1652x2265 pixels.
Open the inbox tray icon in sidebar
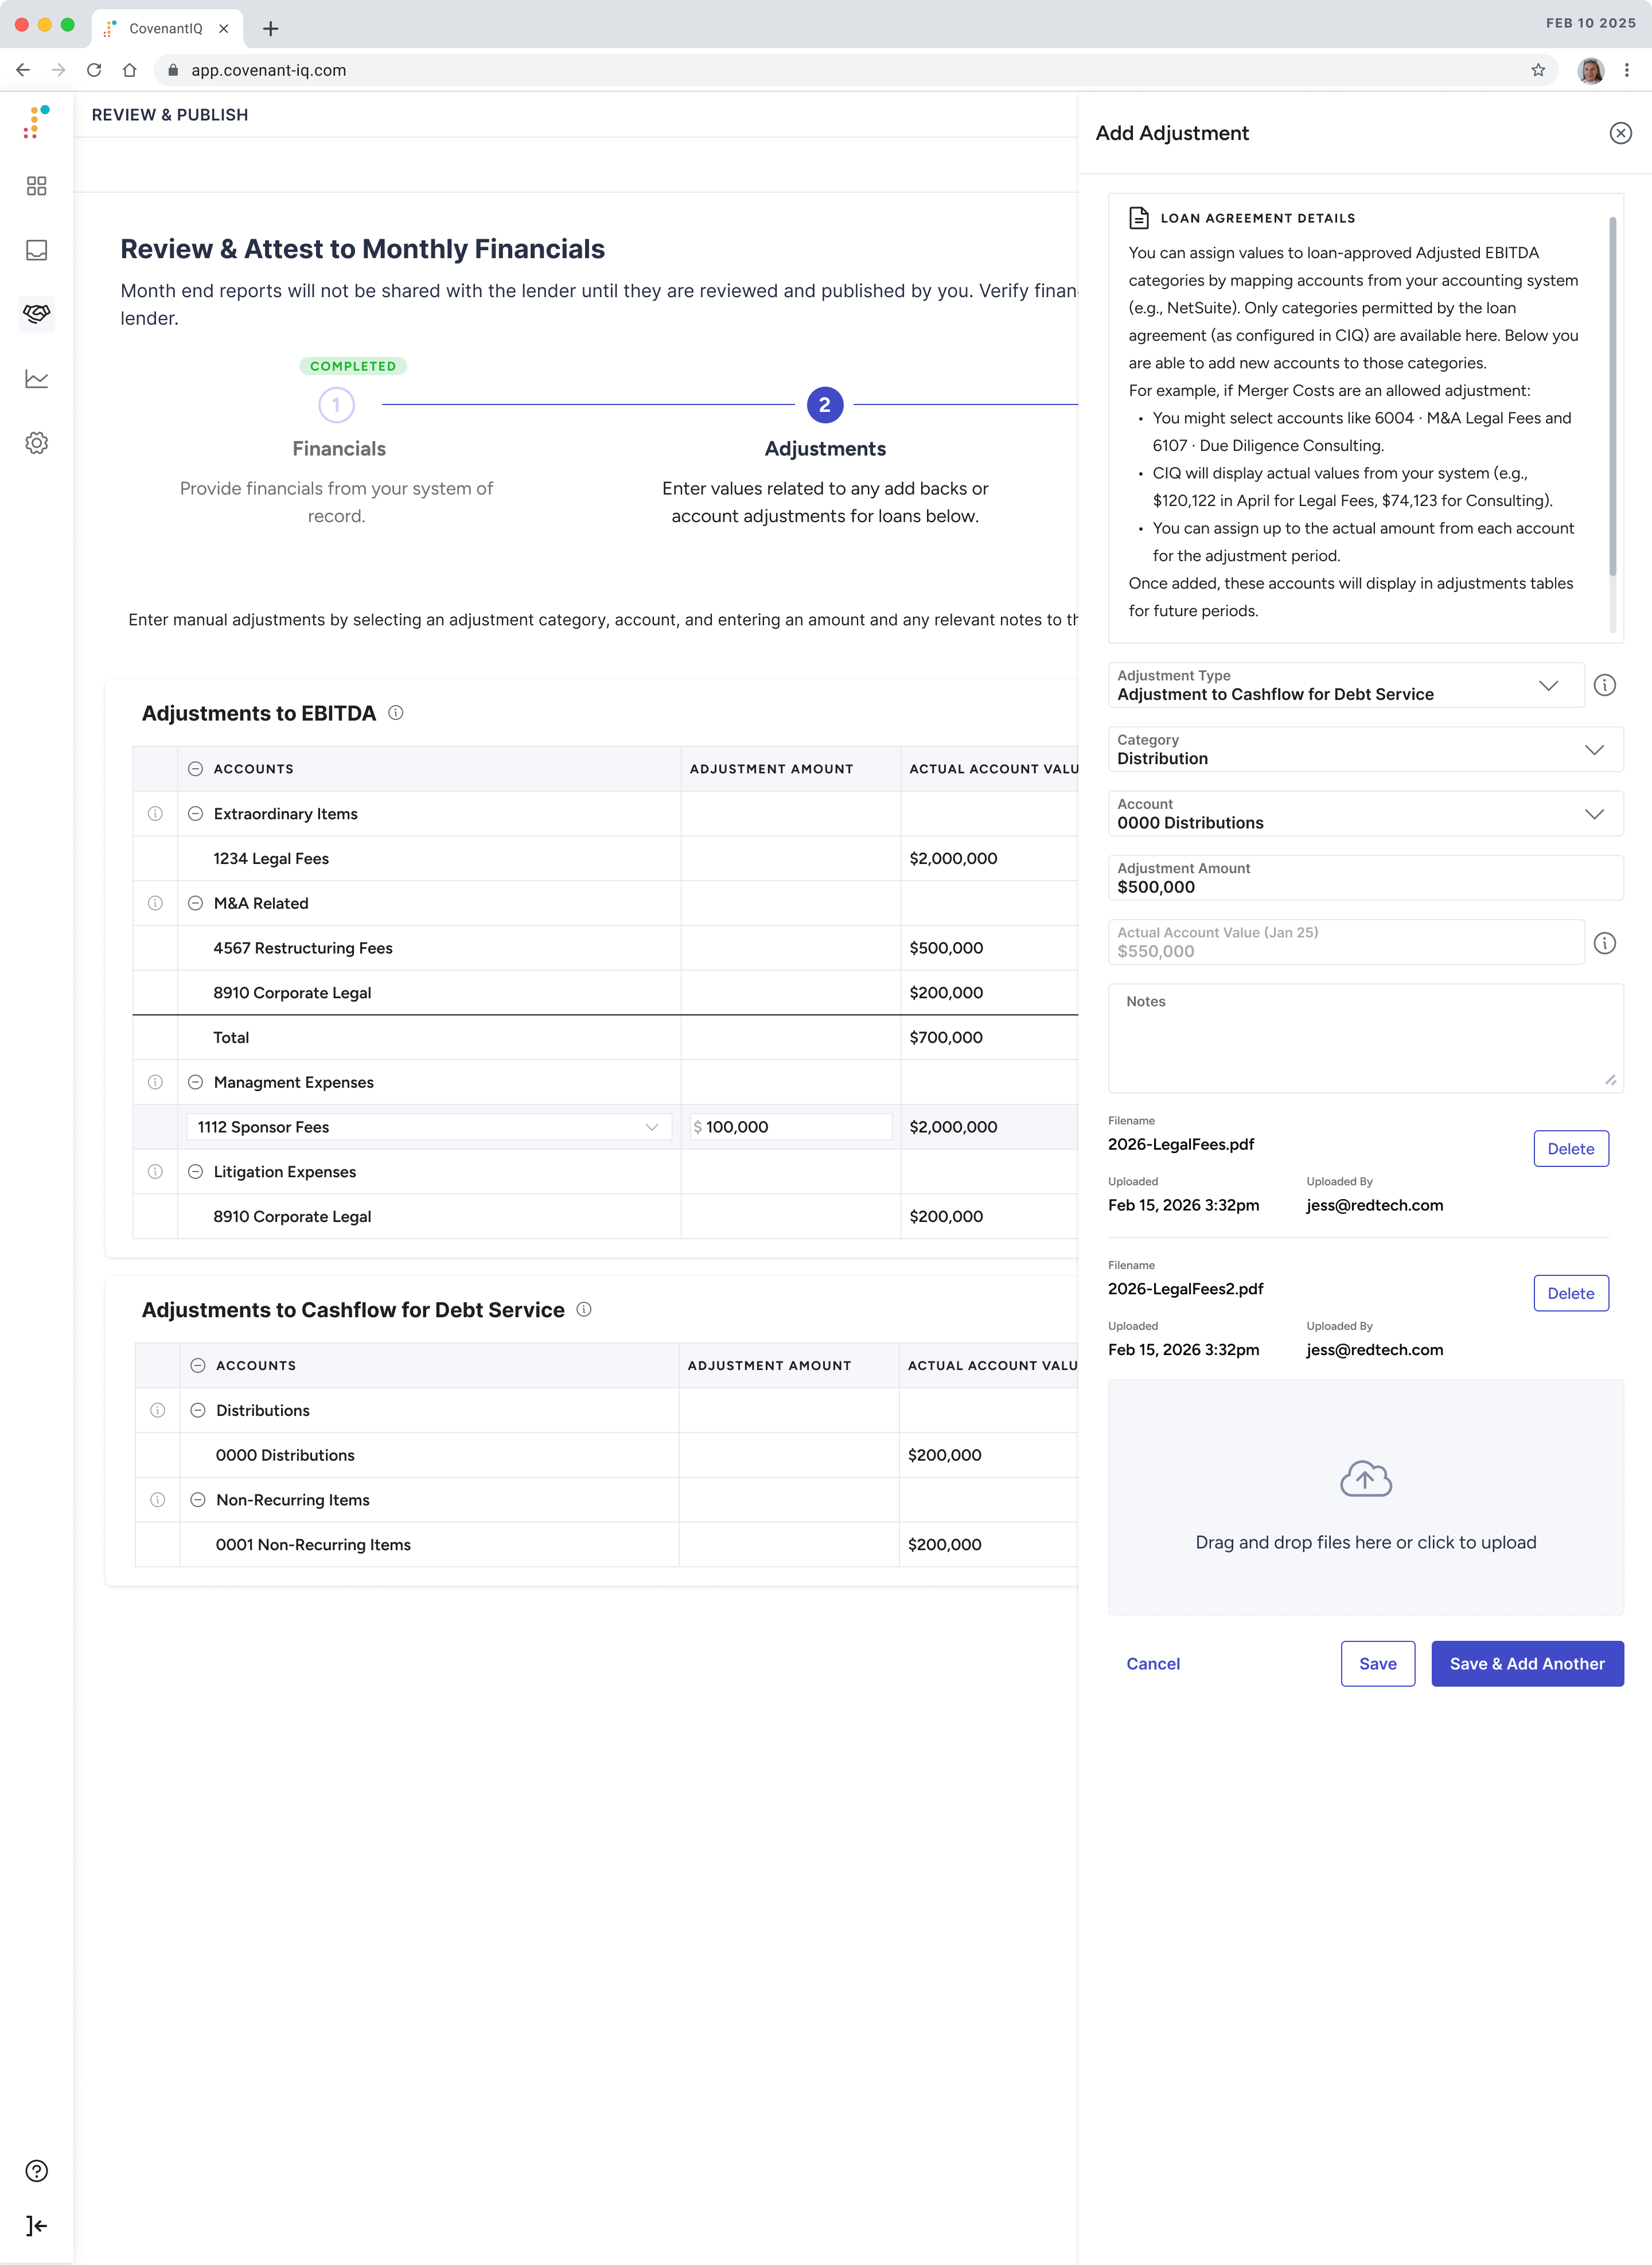[x=37, y=251]
